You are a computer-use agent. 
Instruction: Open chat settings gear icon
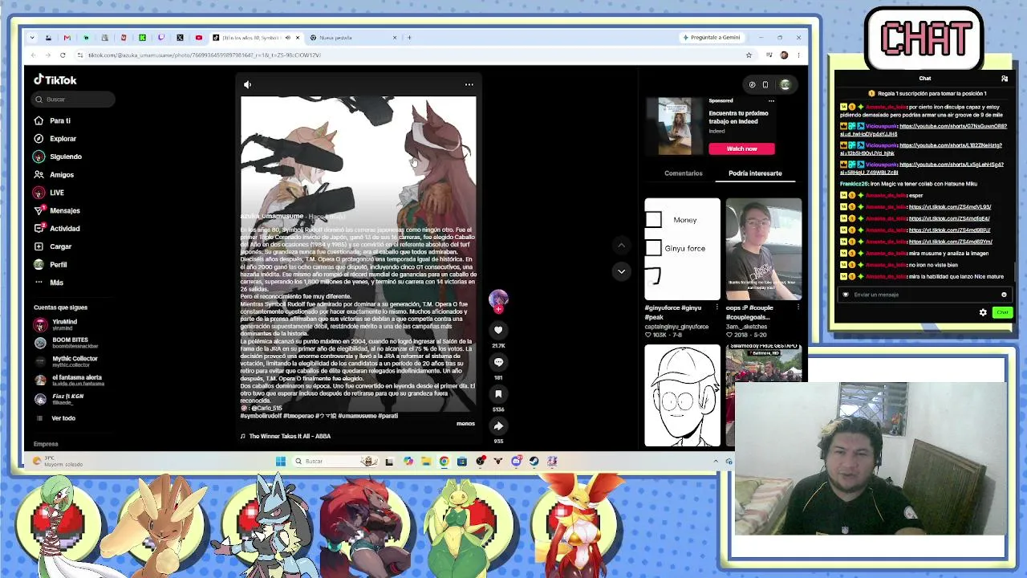983,312
